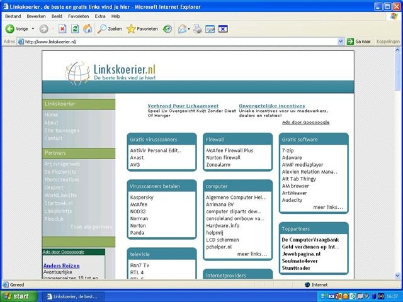The image size is (403, 302).
Task: Select the Linkskoerier taskbar window button
Action: 73,296
